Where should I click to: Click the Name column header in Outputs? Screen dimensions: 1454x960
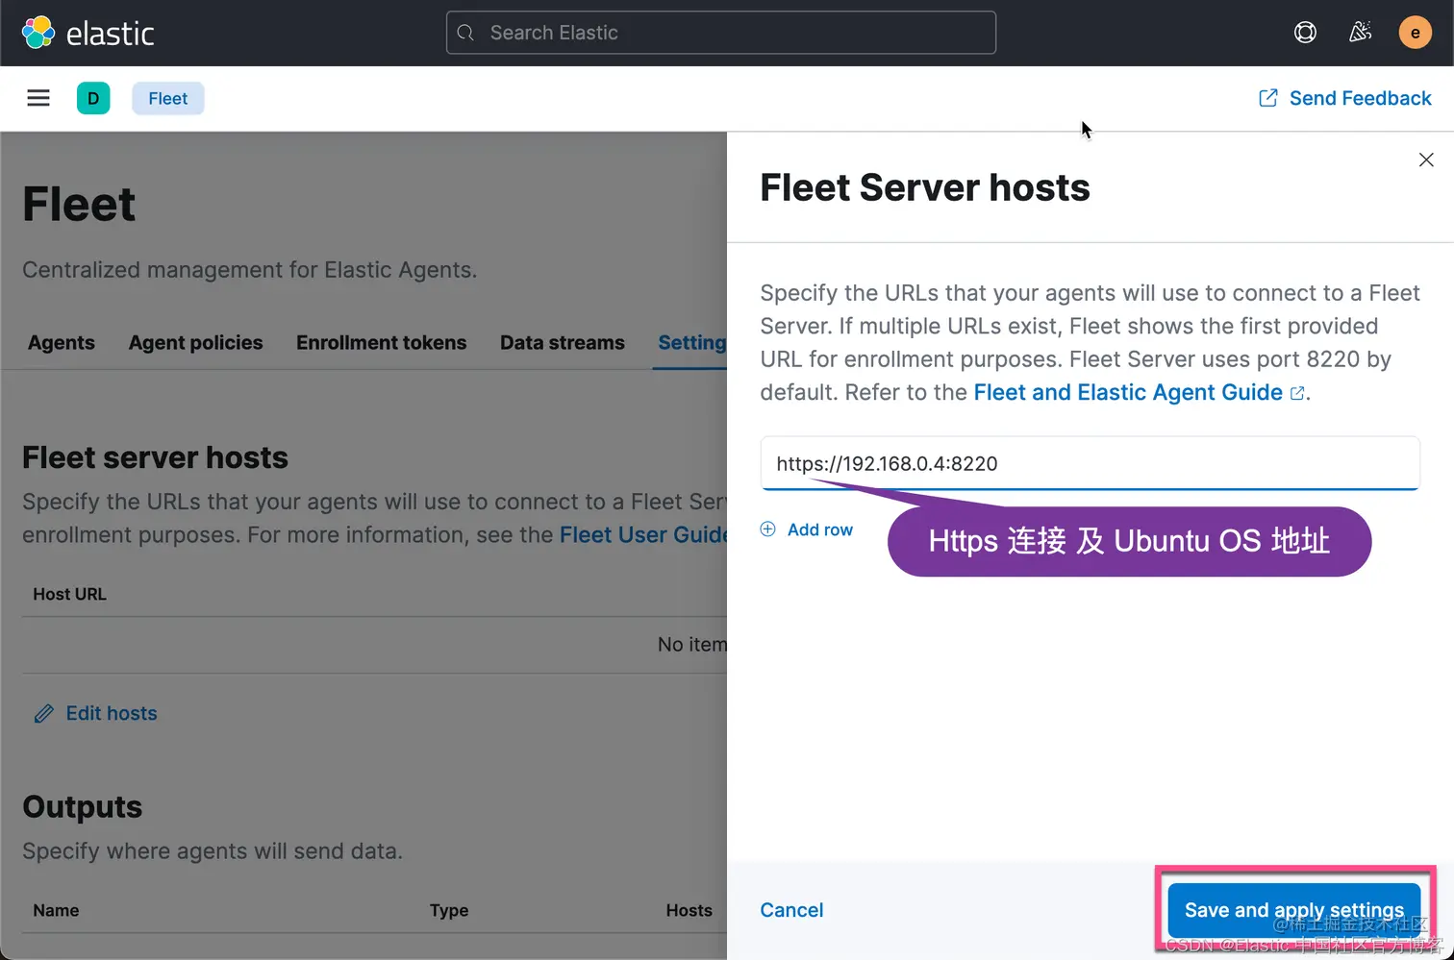point(56,910)
